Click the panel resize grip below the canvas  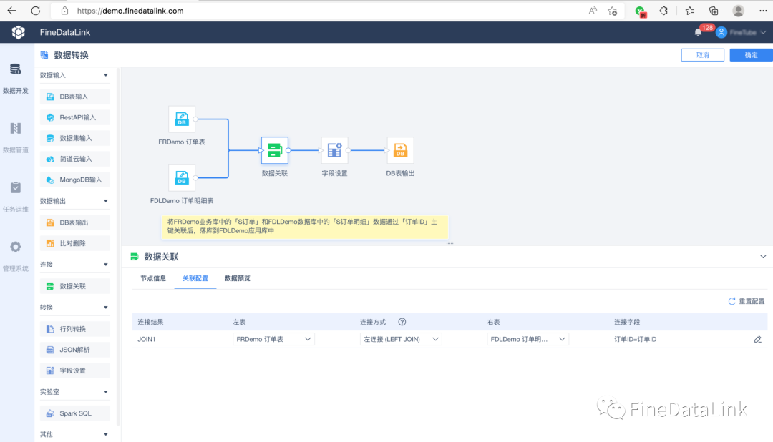pos(449,243)
